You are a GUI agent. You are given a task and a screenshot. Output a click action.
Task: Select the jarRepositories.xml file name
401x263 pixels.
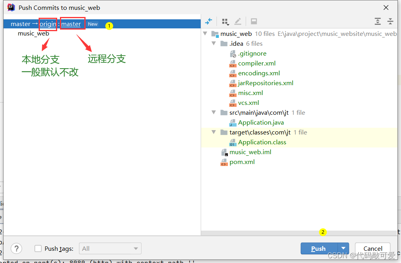266,83
